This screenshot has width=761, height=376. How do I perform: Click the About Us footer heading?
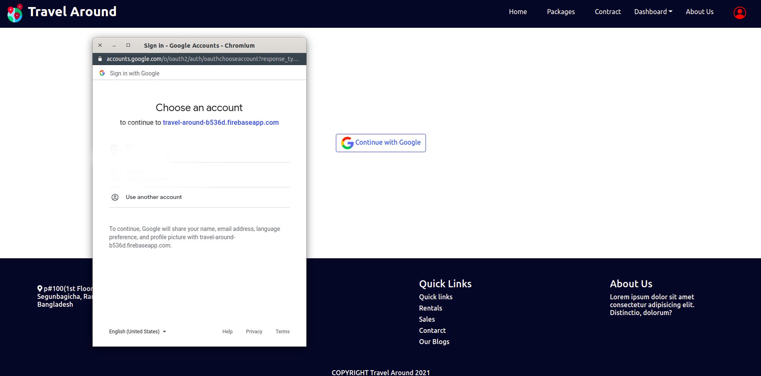pos(631,284)
